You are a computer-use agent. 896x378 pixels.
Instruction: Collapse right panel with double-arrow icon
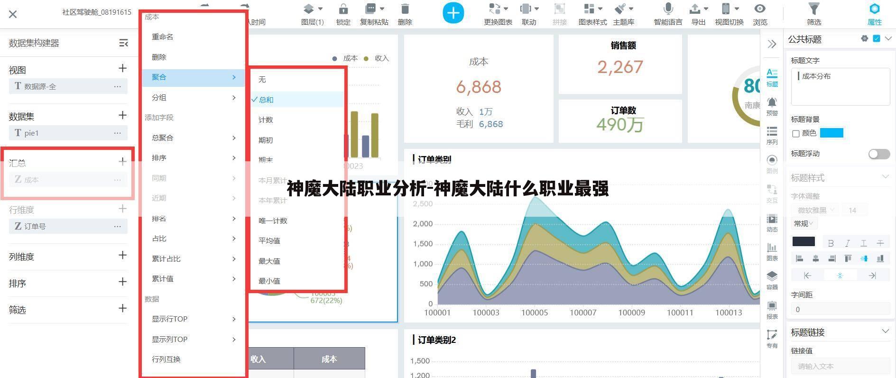click(772, 44)
